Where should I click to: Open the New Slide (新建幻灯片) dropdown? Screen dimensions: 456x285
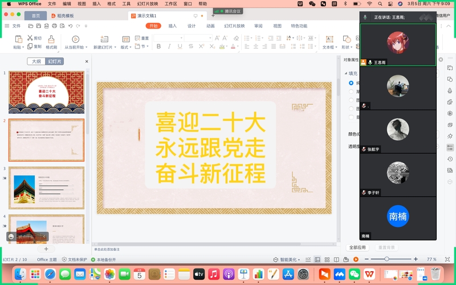[x=105, y=47]
